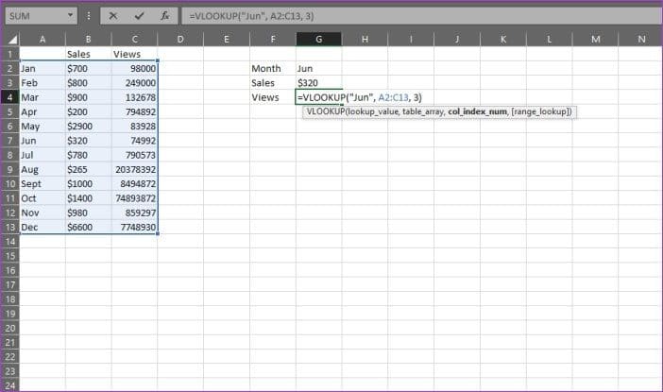Click the Jul cell
The height and width of the screenshot is (392, 663).
[x=42, y=155]
